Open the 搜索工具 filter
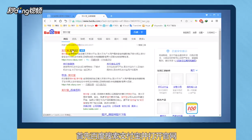The width and height of the screenshot is (252, 140). 141,45
